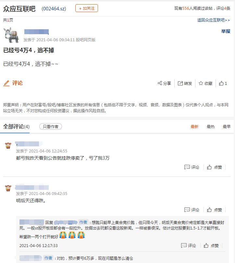Open comment bubble under 12:24:55 reply
The image size is (235, 263).
click(x=187, y=167)
